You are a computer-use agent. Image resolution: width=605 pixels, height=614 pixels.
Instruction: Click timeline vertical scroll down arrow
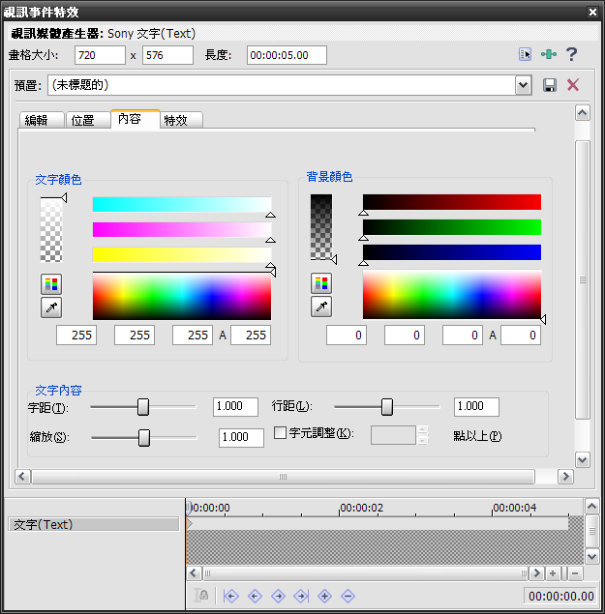click(x=591, y=556)
